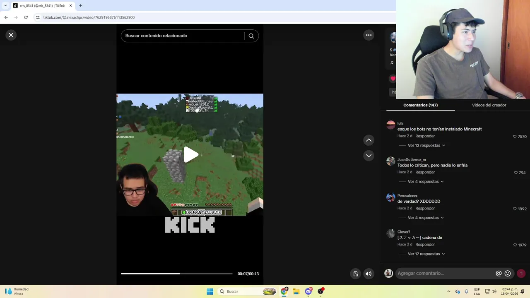Click username Perusalenre
This screenshot has height=298, width=530.
(x=407, y=196)
